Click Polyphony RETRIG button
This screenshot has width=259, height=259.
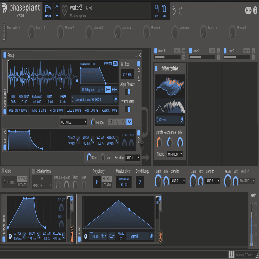(x=107, y=178)
